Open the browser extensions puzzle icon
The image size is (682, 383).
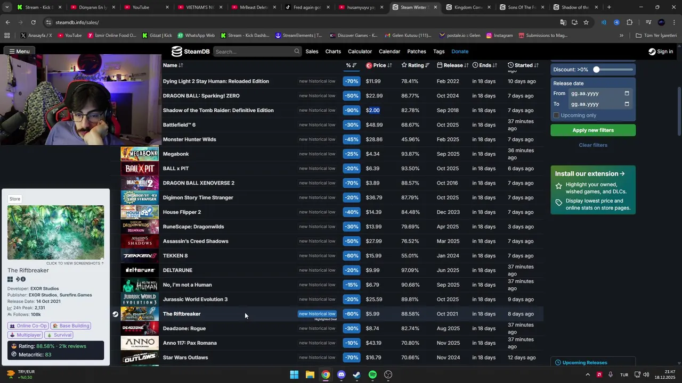(x=630, y=22)
